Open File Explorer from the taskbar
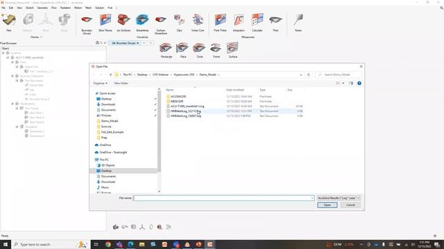 142,244
